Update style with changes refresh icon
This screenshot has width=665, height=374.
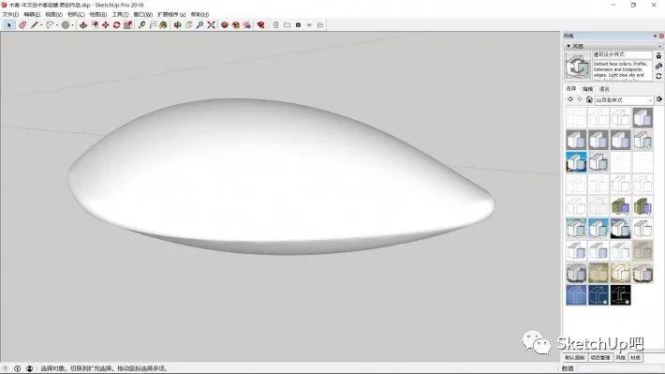[658, 76]
